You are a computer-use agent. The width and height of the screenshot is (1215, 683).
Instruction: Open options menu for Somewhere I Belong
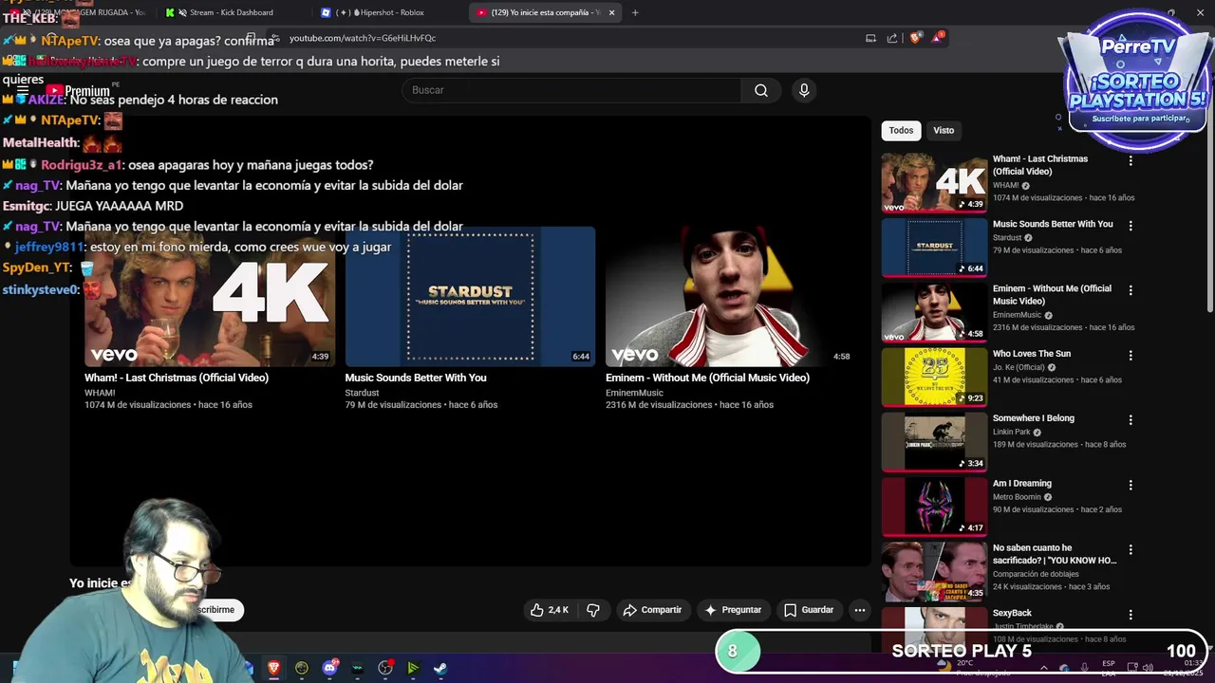(1131, 420)
